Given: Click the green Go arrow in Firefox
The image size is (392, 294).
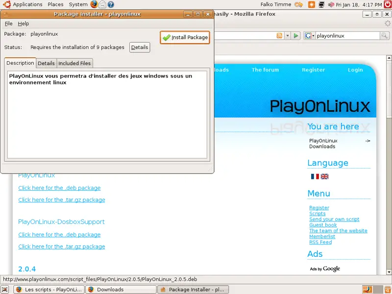Looking at the screenshot, I should [x=296, y=36].
